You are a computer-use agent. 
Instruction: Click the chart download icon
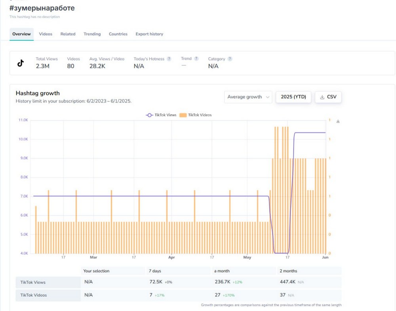pos(338,121)
